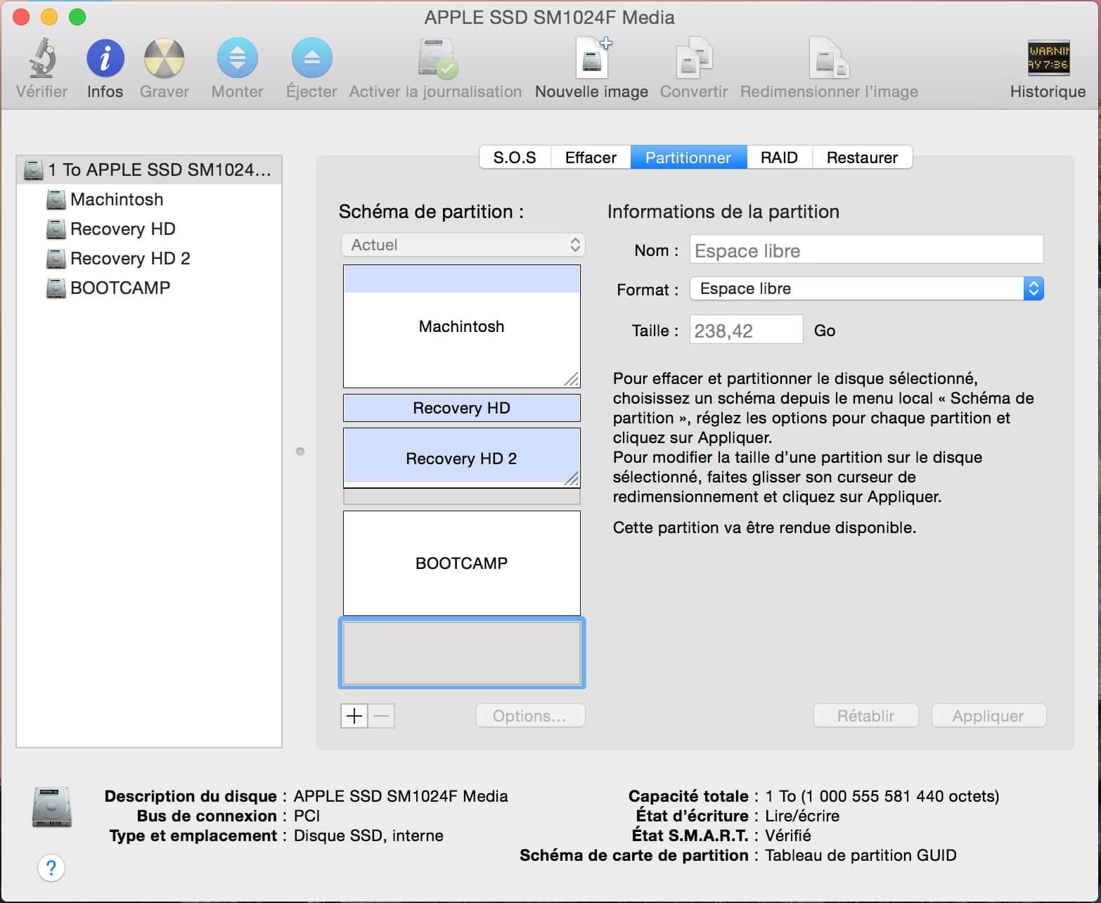Click the Appliquer button

989,716
